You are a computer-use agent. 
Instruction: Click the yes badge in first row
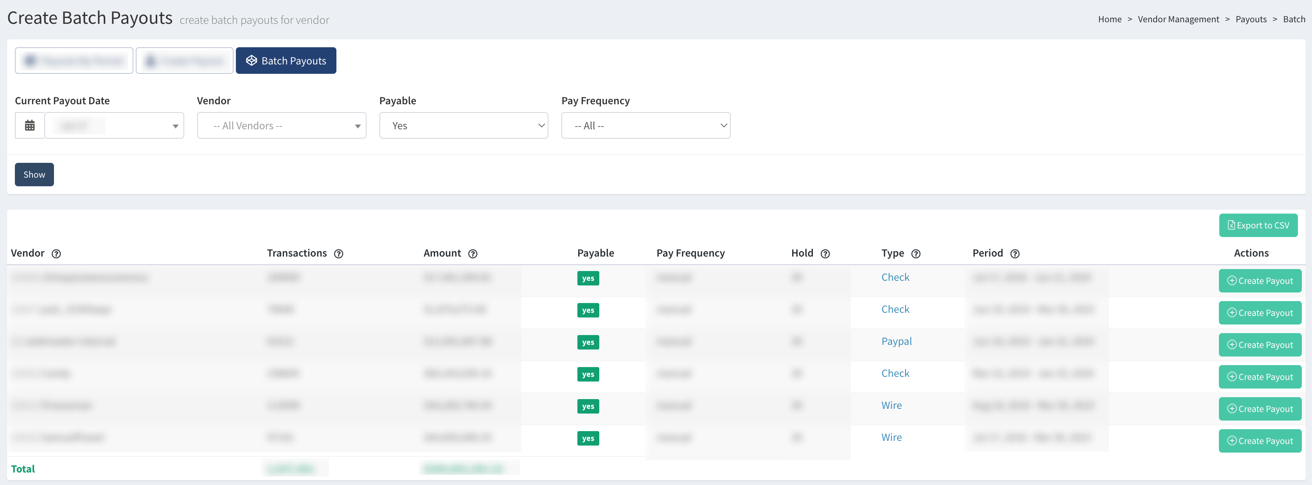tap(588, 278)
